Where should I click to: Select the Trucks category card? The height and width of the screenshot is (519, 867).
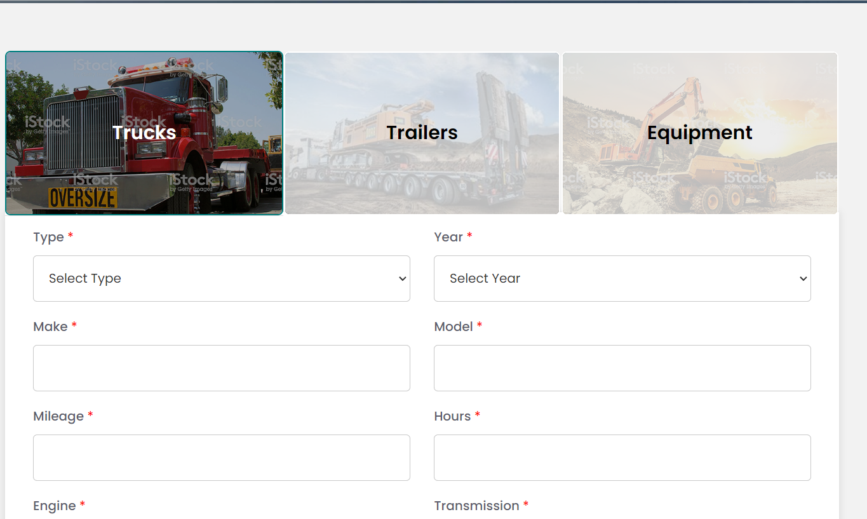(x=144, y=133)
